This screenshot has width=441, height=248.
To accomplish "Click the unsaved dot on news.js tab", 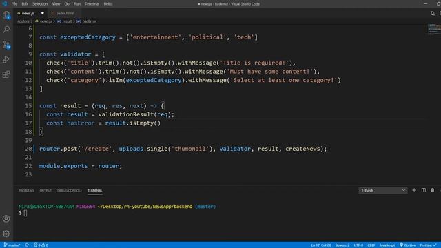I will click(43, 13).
